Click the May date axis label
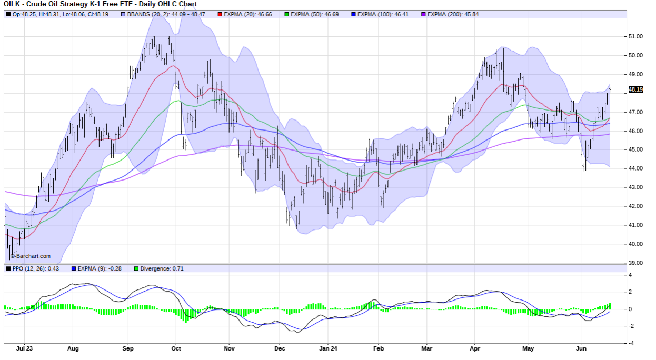Screen dimensions: 656x360 click(x=528, y=348)
